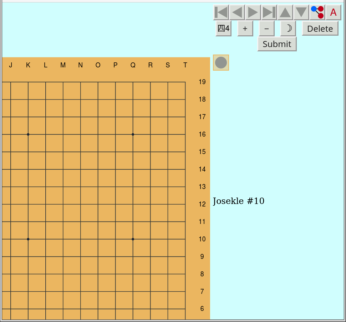Step forward one move

(253, 12)
